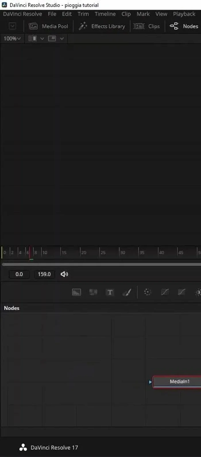The width and height of the screenshot is (201, 457).
Task: Mute audio with the speaker icon
Action: [x=64, y=274]
